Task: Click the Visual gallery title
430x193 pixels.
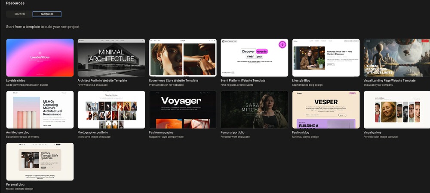Action: coord(372,133)
